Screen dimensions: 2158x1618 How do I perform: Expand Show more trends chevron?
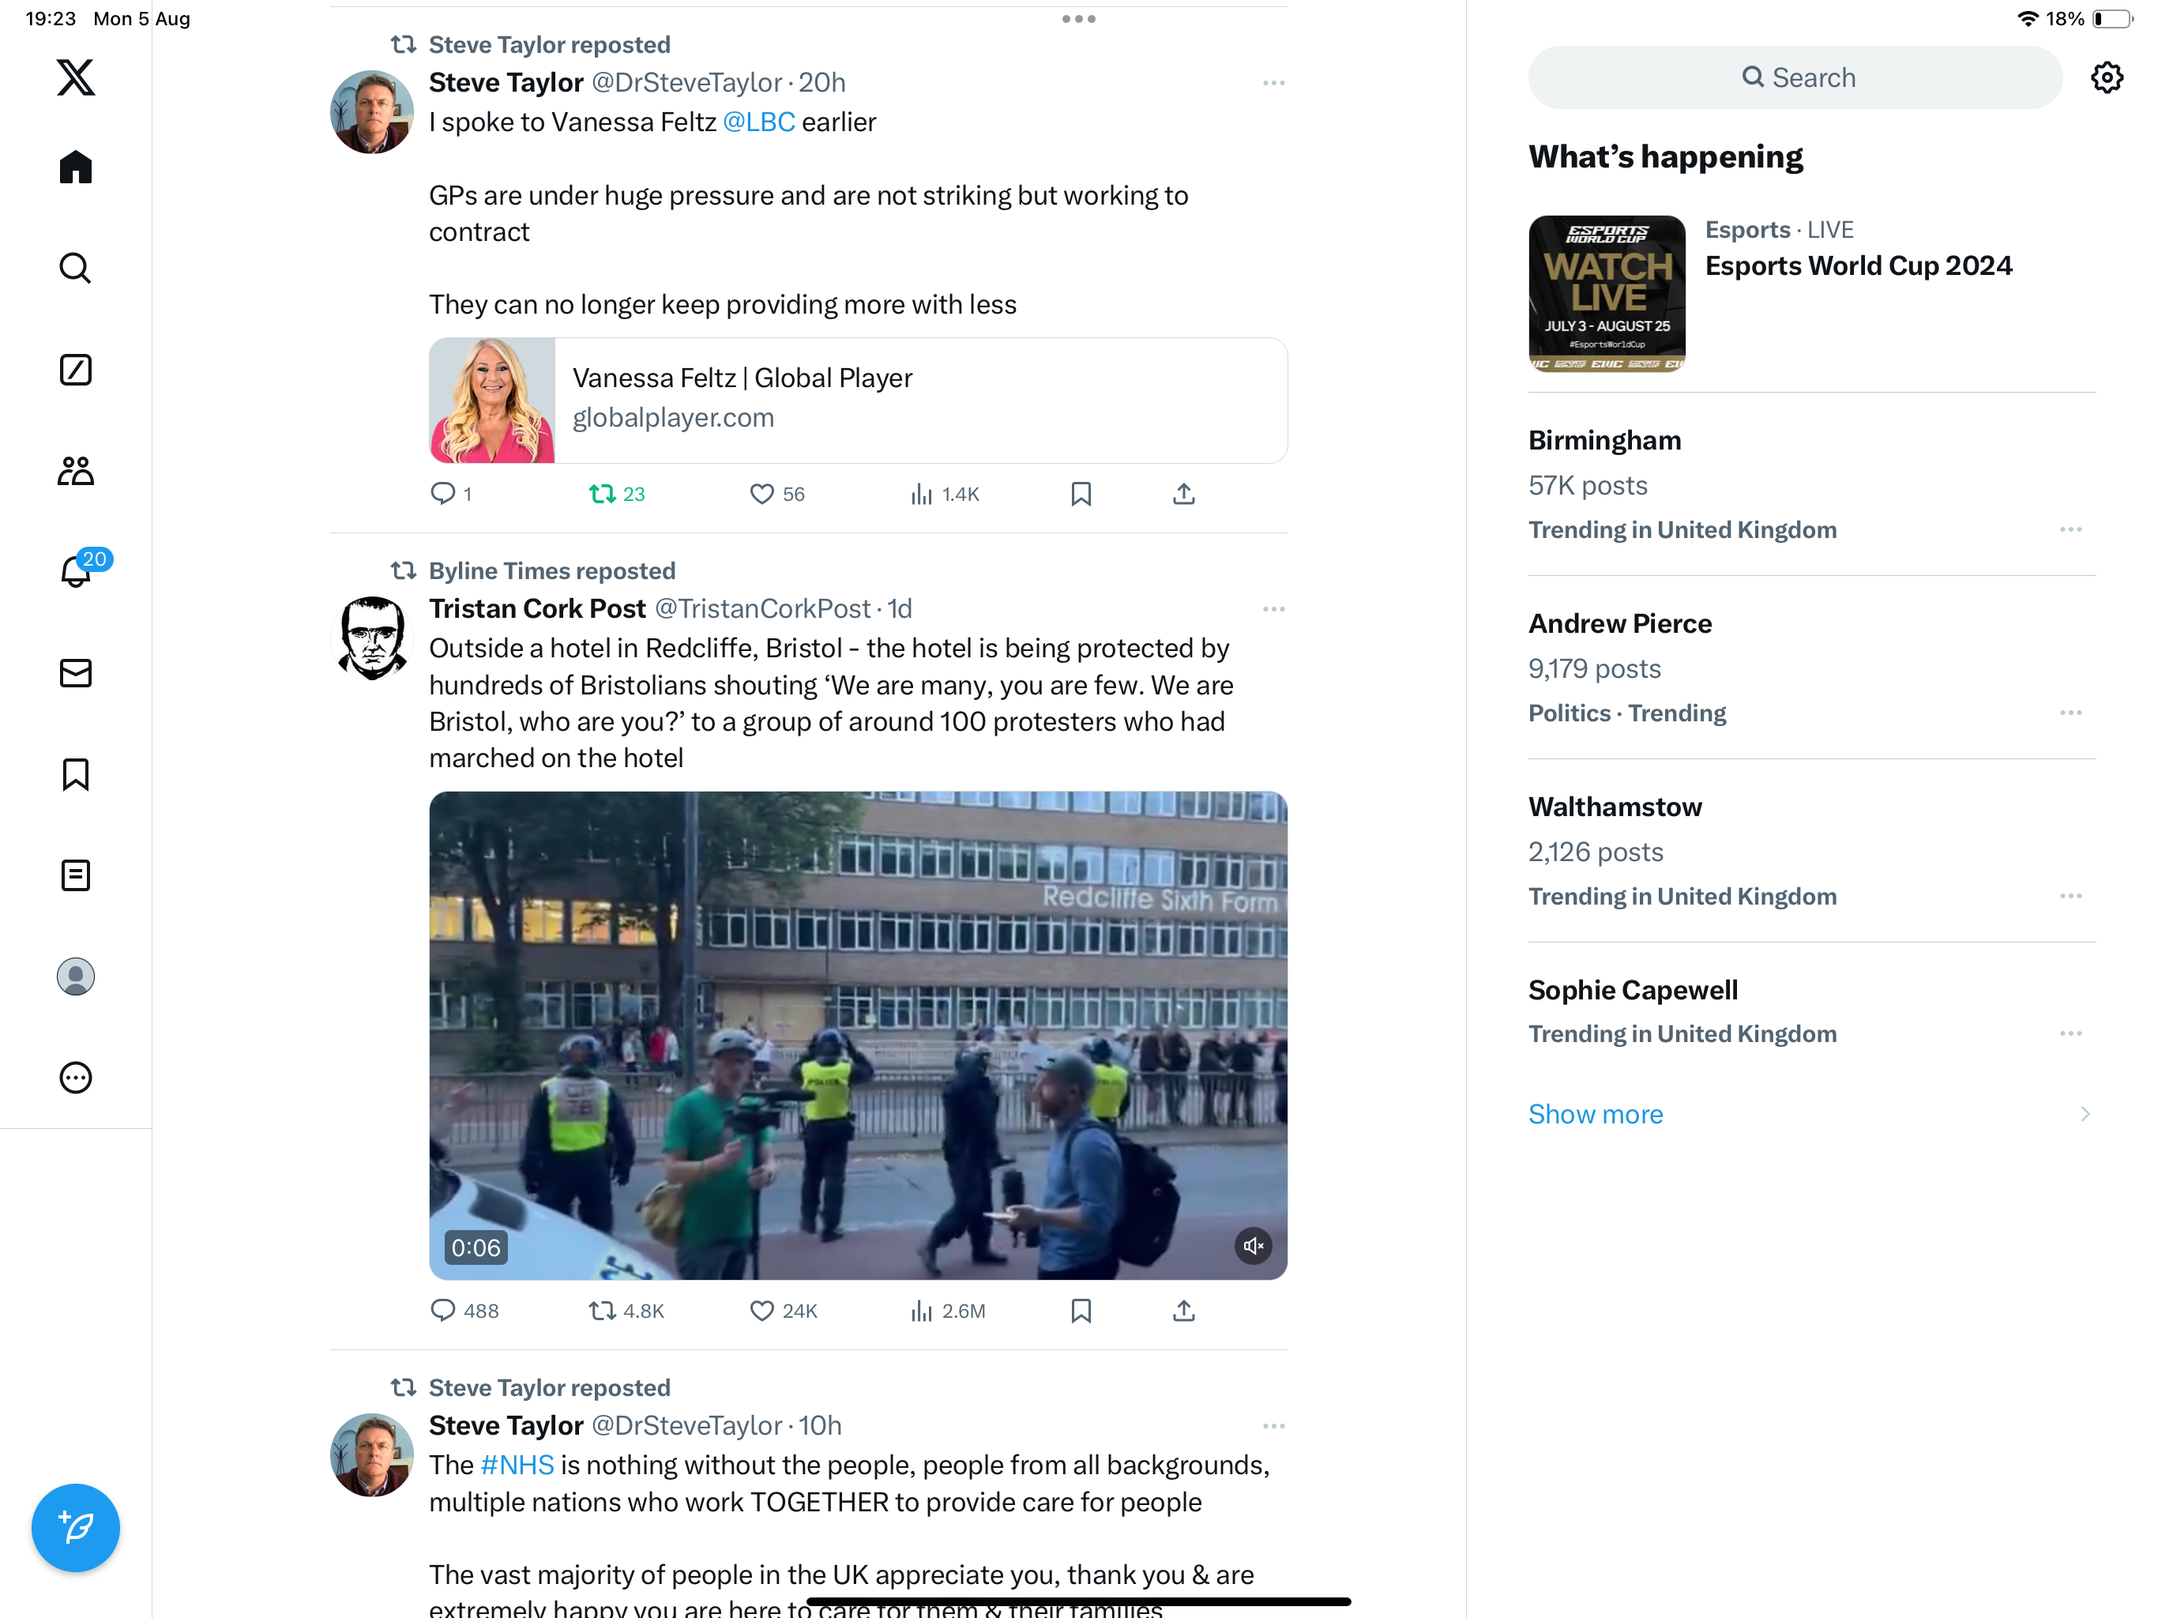2085,1113
